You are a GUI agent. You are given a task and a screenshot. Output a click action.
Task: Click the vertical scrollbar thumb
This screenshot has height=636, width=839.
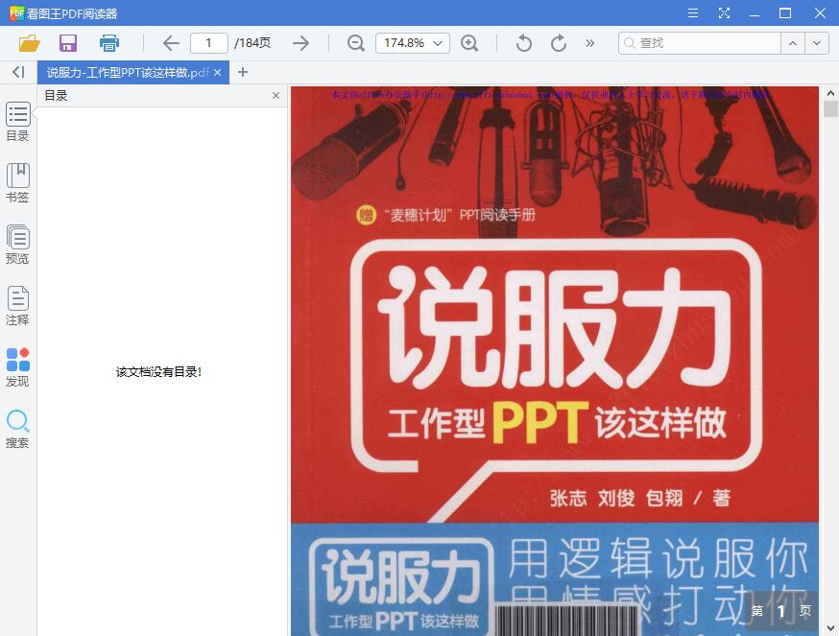coord(830,108)
